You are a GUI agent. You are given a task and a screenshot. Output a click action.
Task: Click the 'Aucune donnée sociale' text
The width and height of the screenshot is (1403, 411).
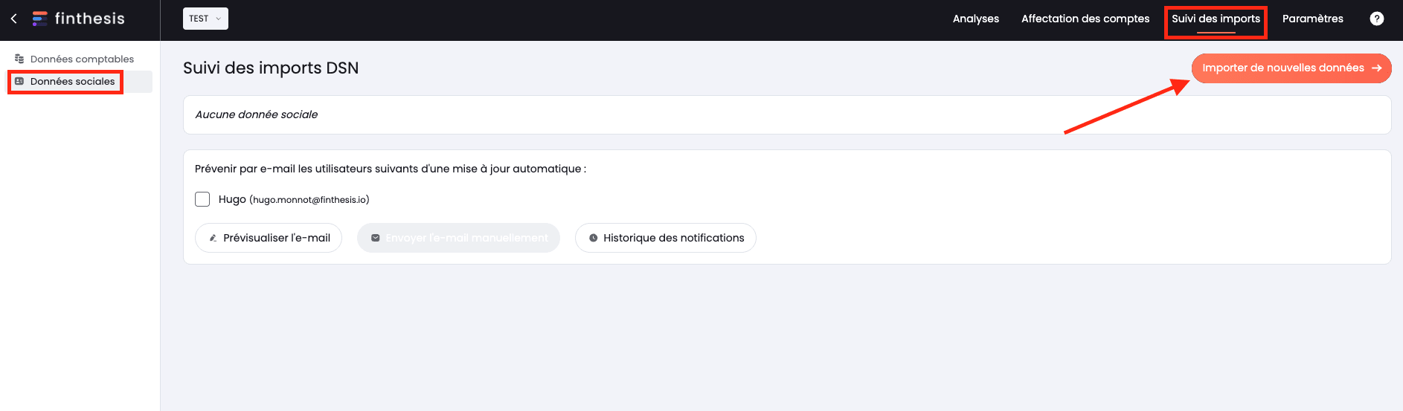pyautogui.click(x=257, y=114)
